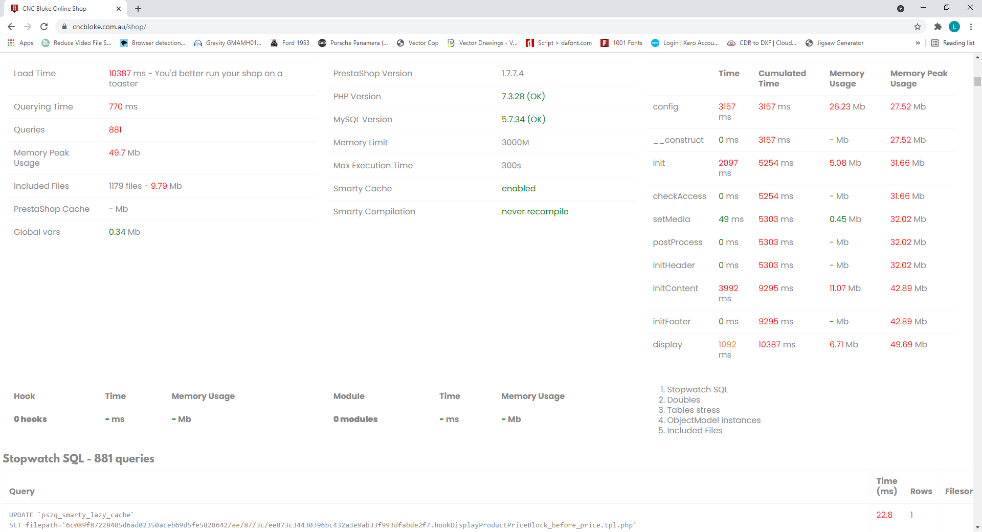This screenshot has width=982, height=532.
Task: Expand hidden bookmarks with the chevron
Action: pyautogui.click(x=918, y=43)
